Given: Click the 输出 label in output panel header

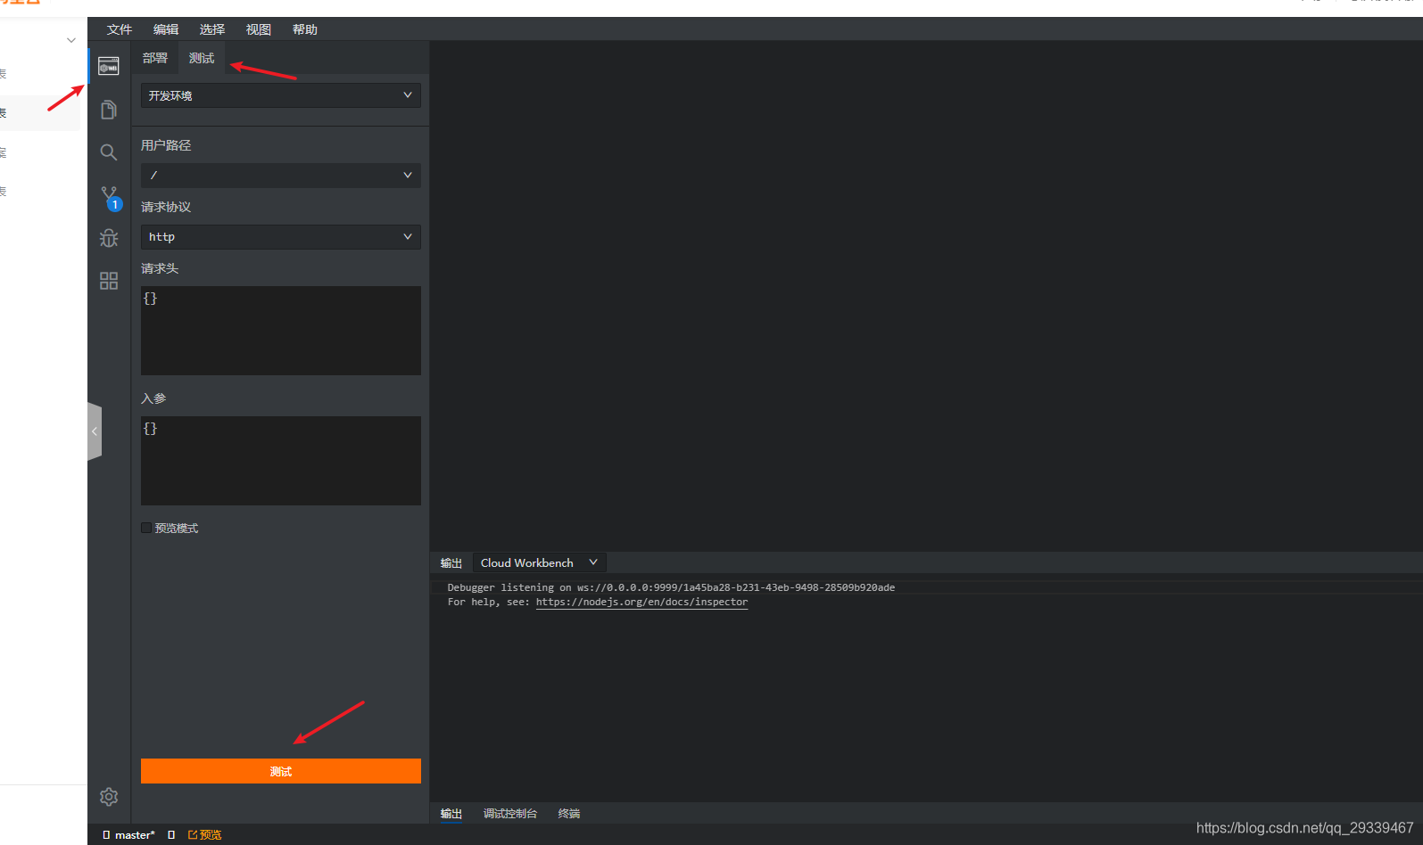Looking at the screenshot, I should pyautogui.click(x=451, y=563).
